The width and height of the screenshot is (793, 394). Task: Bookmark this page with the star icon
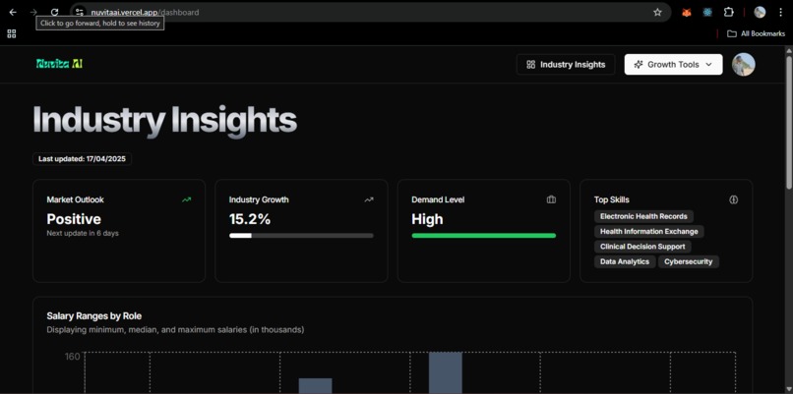(657, 12)
